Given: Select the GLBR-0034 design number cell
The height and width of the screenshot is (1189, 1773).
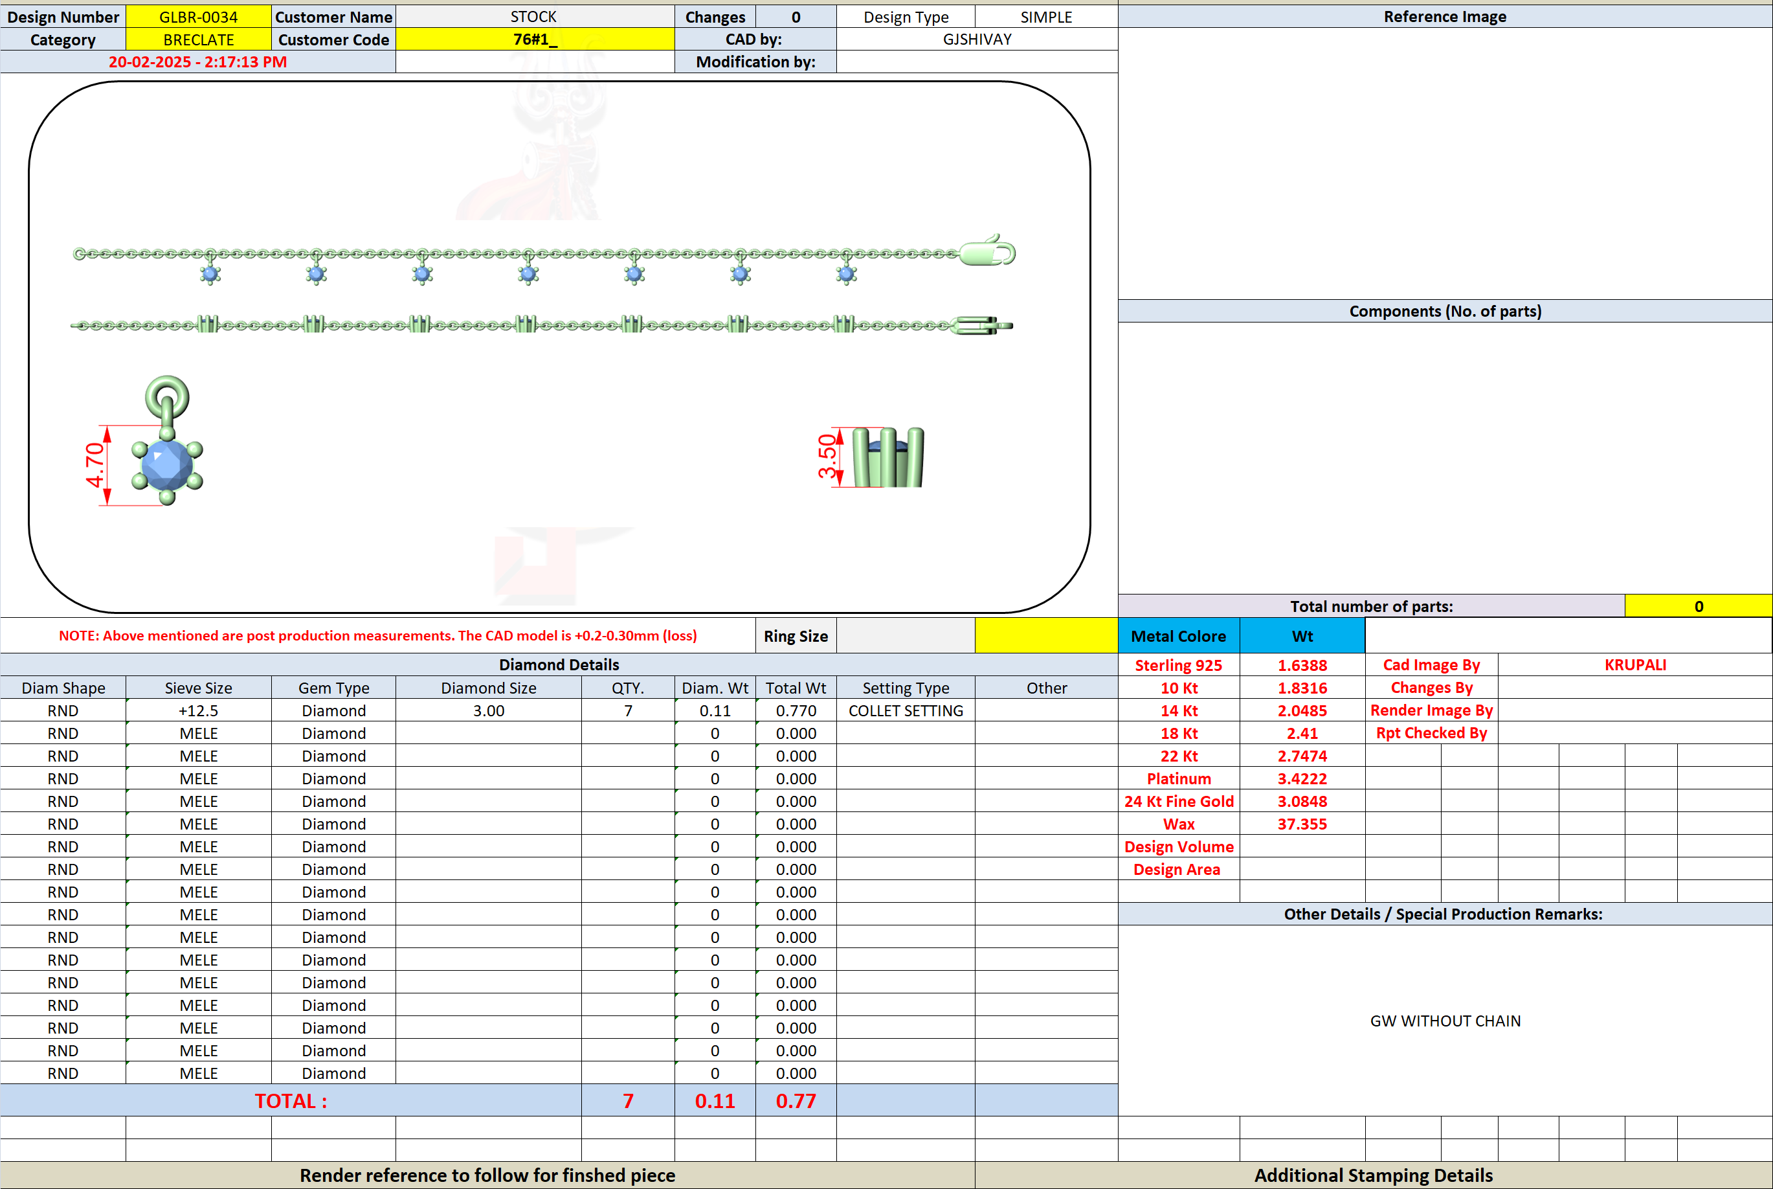Looking at the screenshot, I should point(199,17).
